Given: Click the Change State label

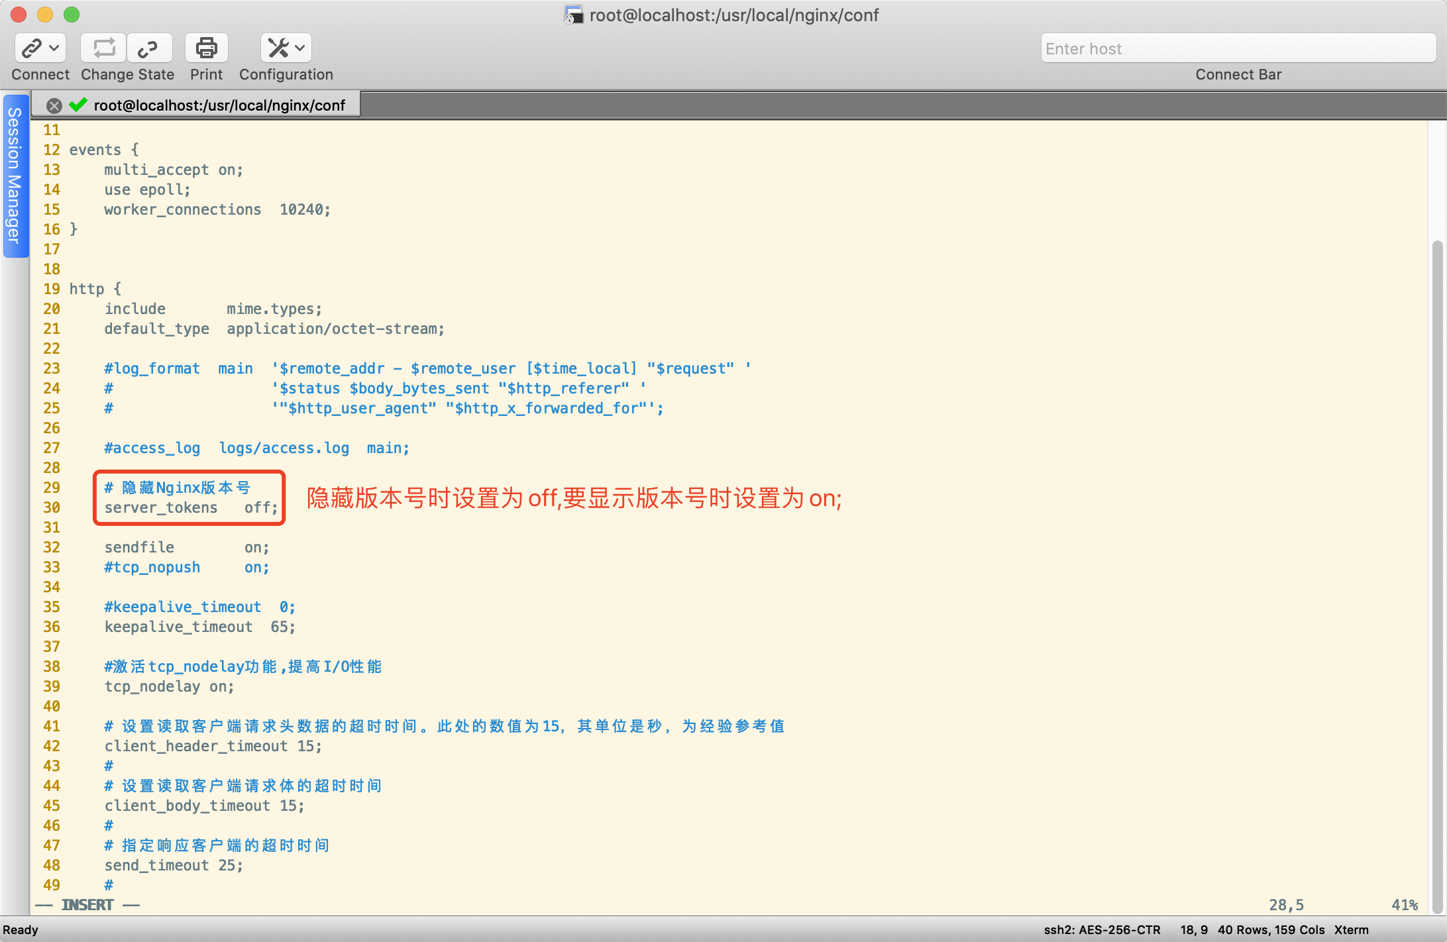Looking at the screenshot, I should coord(127,74).
